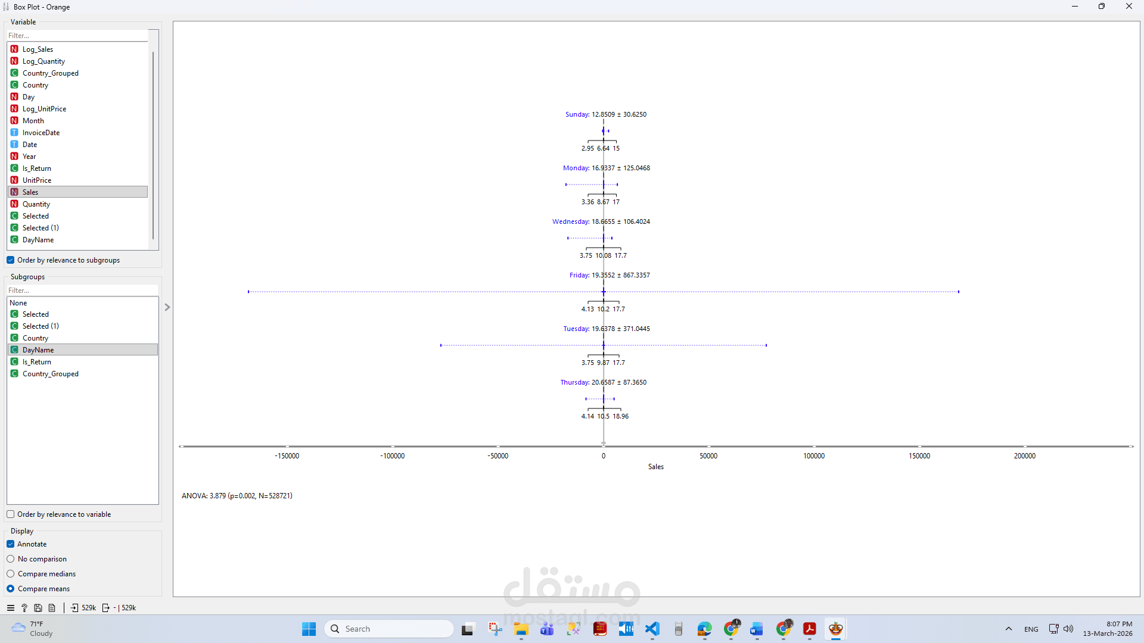Click the report document icon
Screen dimensions: 1144x643
click(52, 608)
